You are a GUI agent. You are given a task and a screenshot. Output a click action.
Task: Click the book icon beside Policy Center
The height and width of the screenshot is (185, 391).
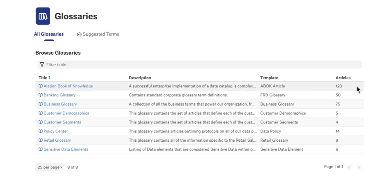pyautogui.click(x=41, y=131)
